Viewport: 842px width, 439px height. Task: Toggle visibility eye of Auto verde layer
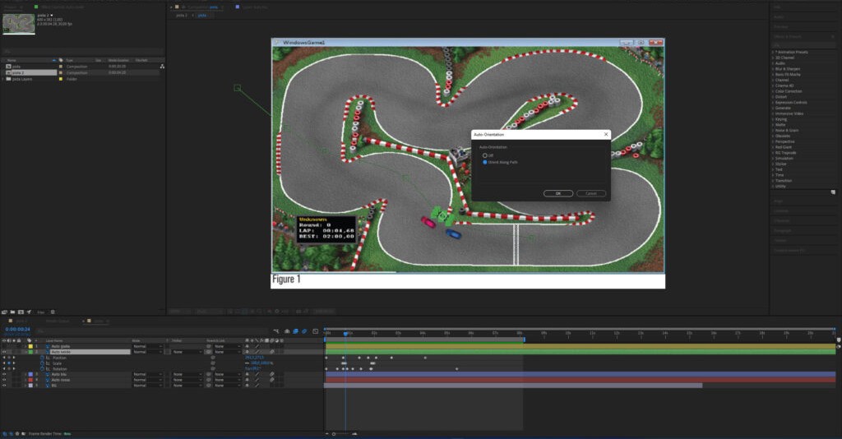pyautogui.click(x=4, y=352)
